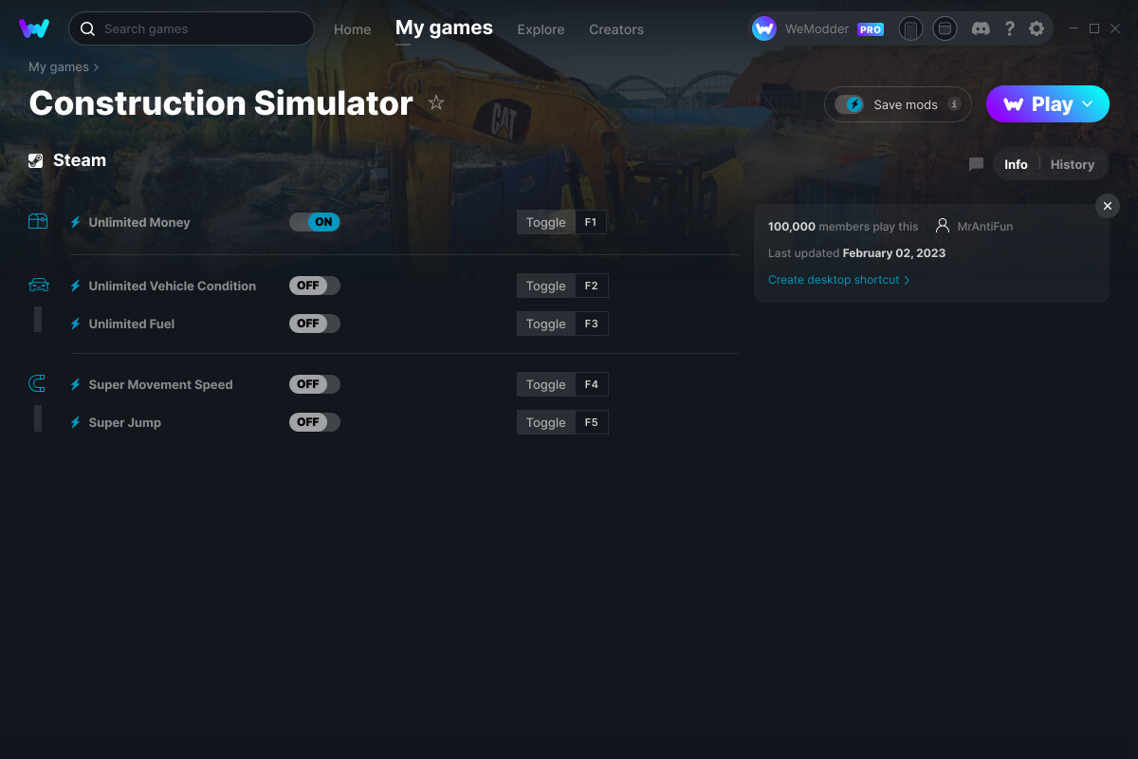Screen dimensions: 1138x759
Task: Navigate to the Explore menu item
Action: click(541, 29)
